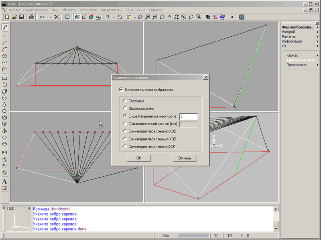This screenshot has height=240, width=321.
Task: Click the monitor display icon in the toolbar
Action: [x=67, y=17]
